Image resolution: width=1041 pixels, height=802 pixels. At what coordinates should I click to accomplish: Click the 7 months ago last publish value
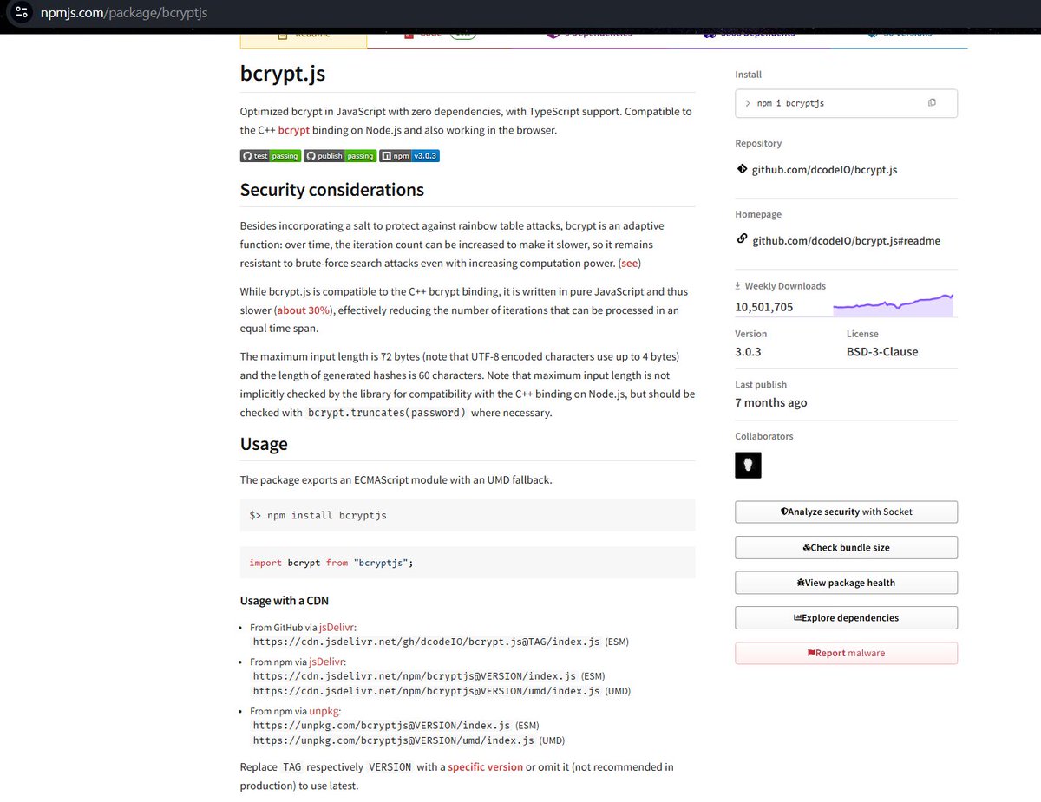pyautogui.click(x=771, y=402)
